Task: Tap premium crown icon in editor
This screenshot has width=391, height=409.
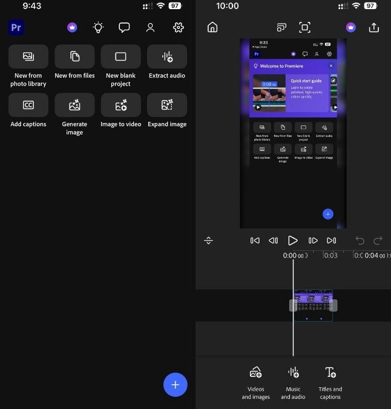Action: coord(350,27)
